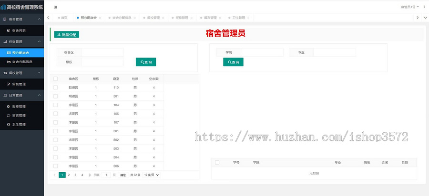Open the tab options dropdown chevron
The width and height of the screenshot is (429, 196).
(425, 18)
